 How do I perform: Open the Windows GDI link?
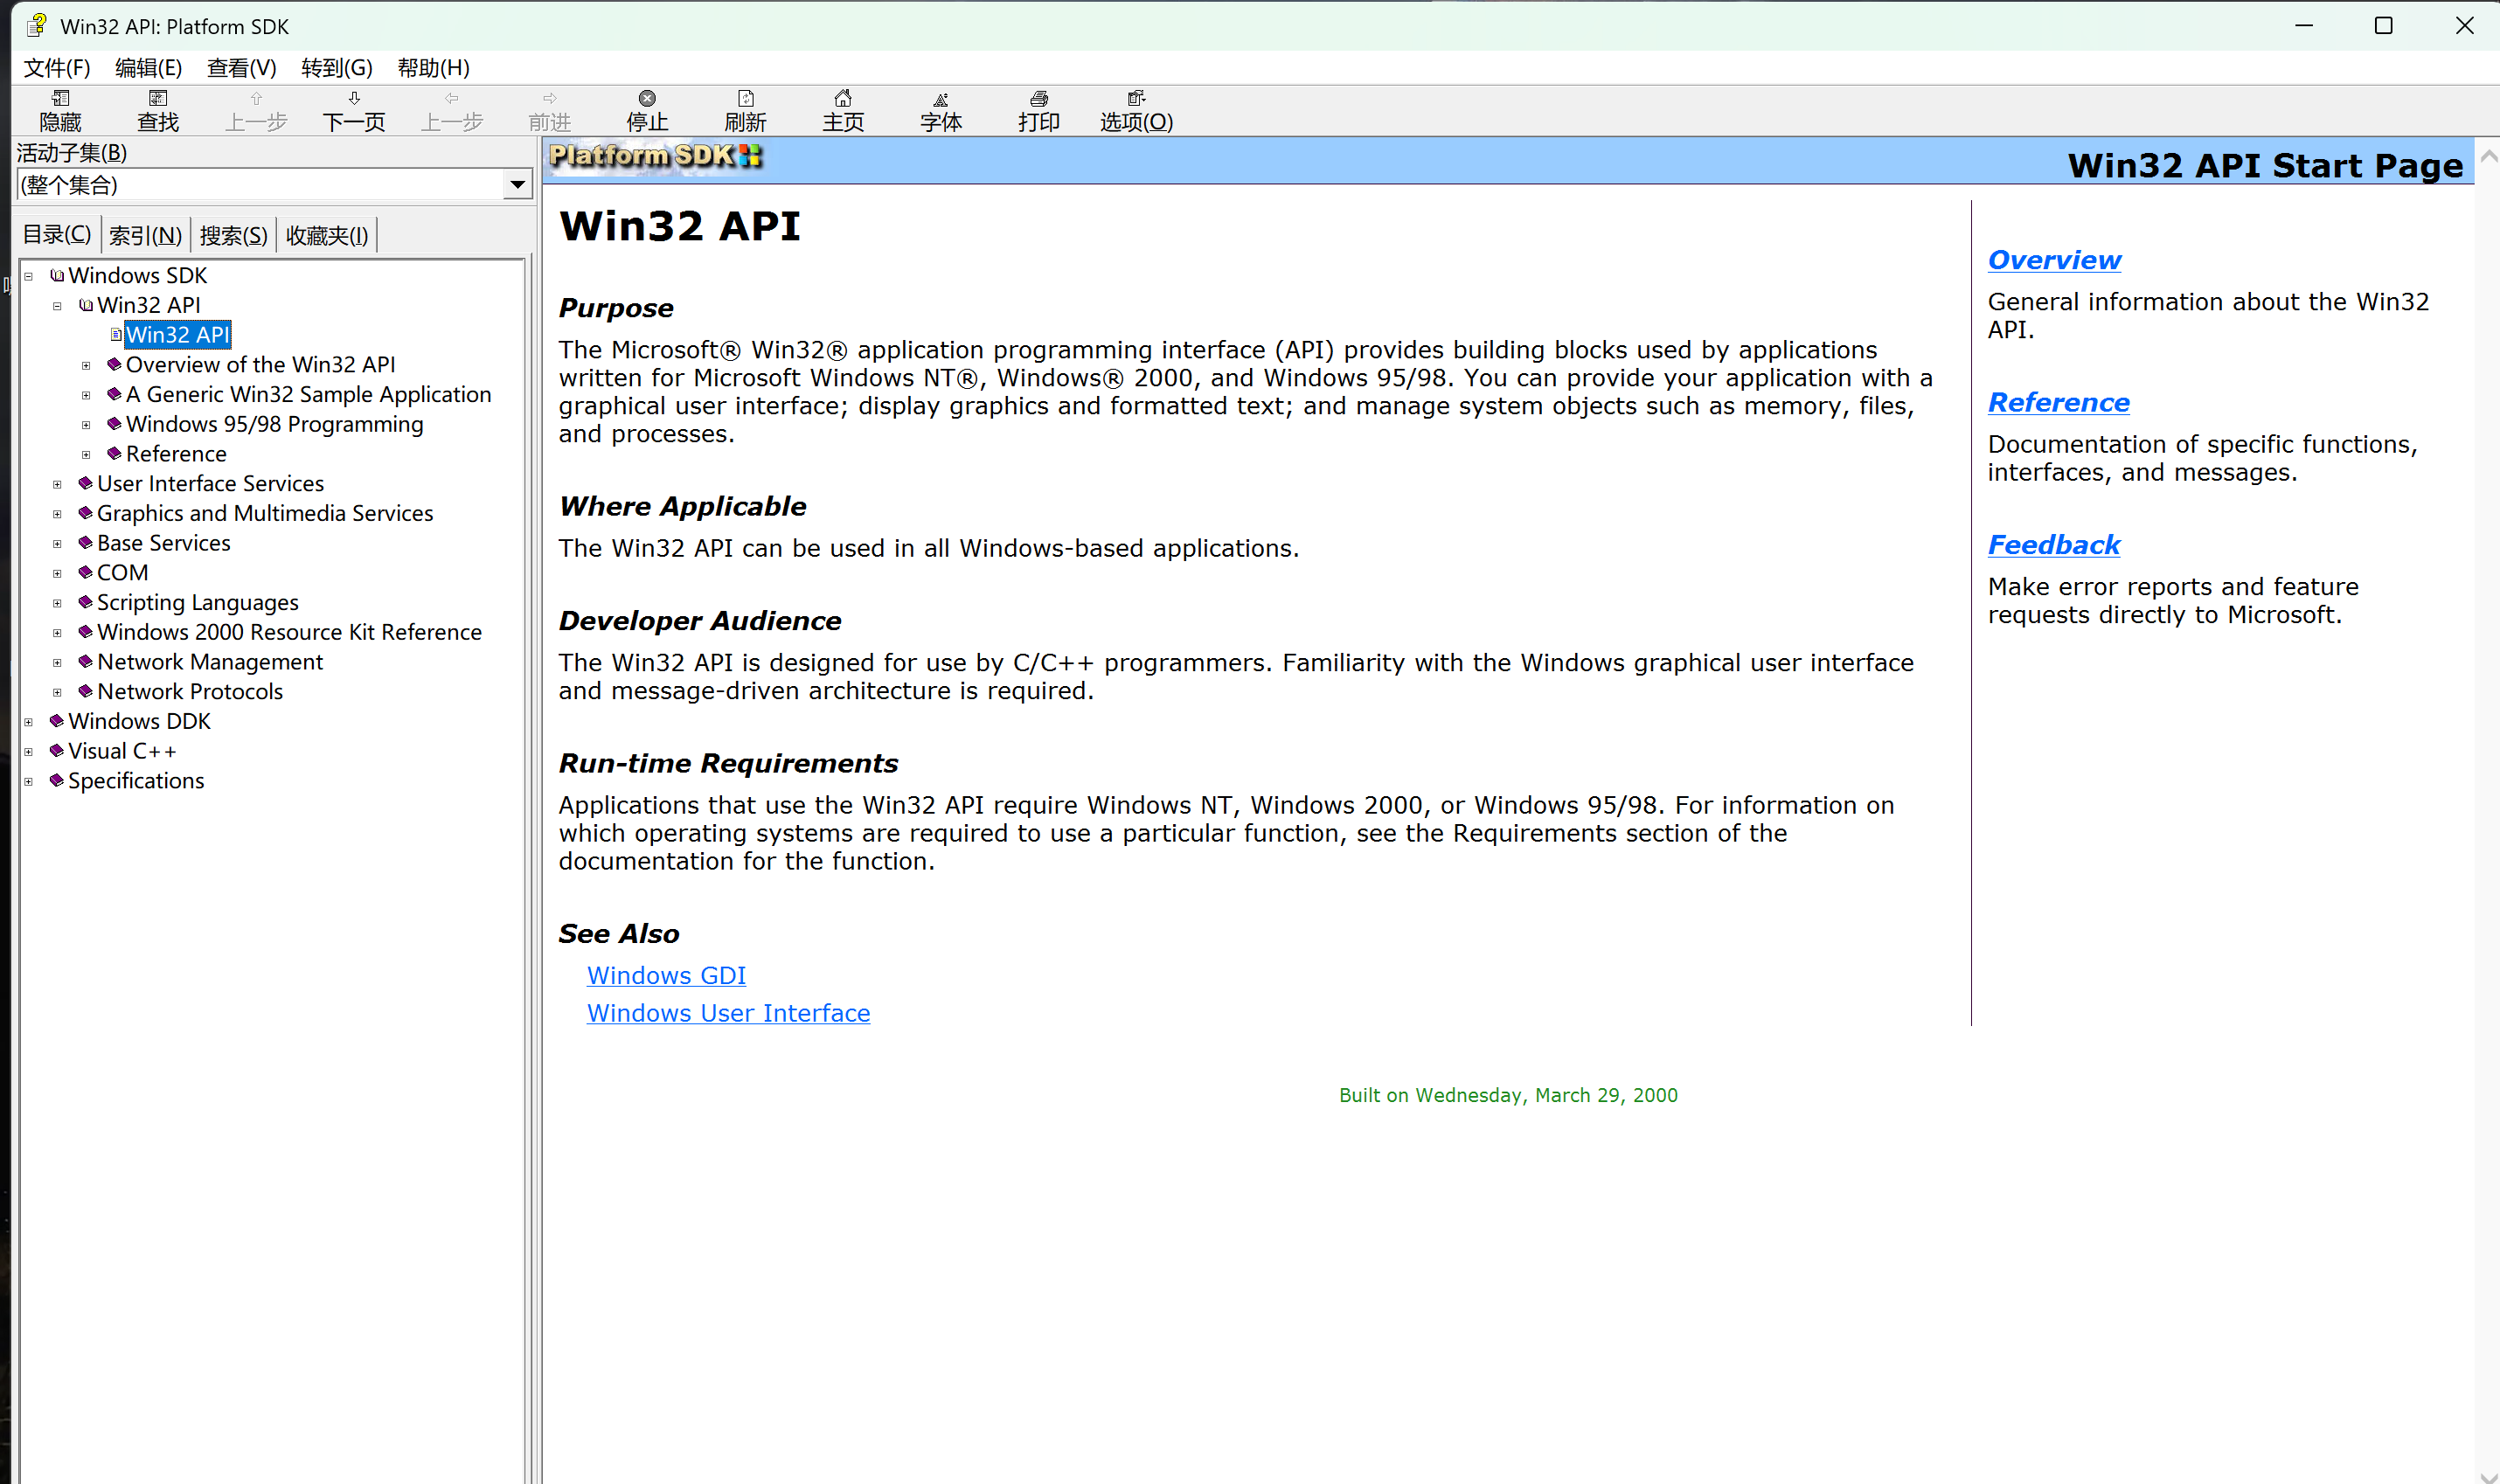click(666, 975)
